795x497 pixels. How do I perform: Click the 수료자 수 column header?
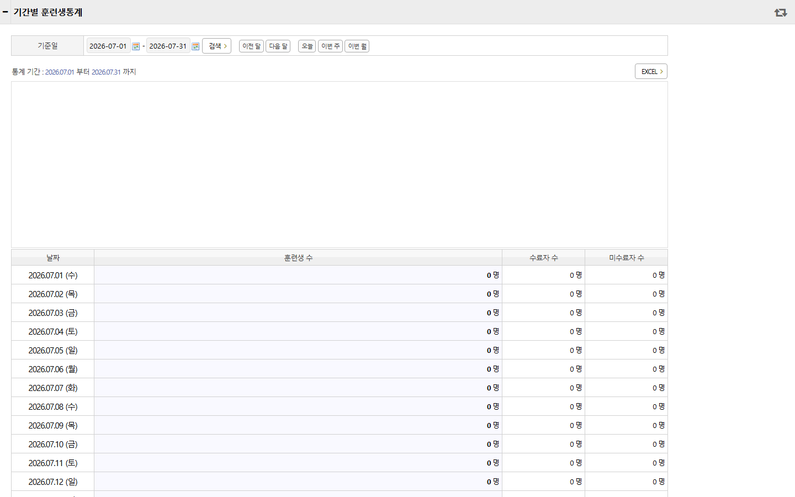click(x=544, y=258)
